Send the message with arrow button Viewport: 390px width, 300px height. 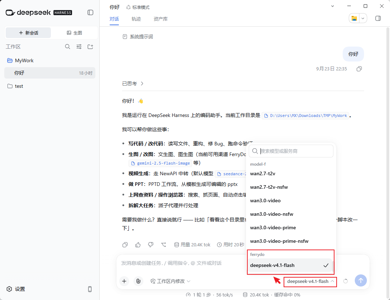(361, 280)
